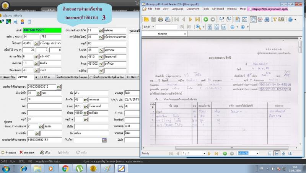The image size is (306, 173).
Task: Select the Snapshot camera tool
Action: point(281,20)
